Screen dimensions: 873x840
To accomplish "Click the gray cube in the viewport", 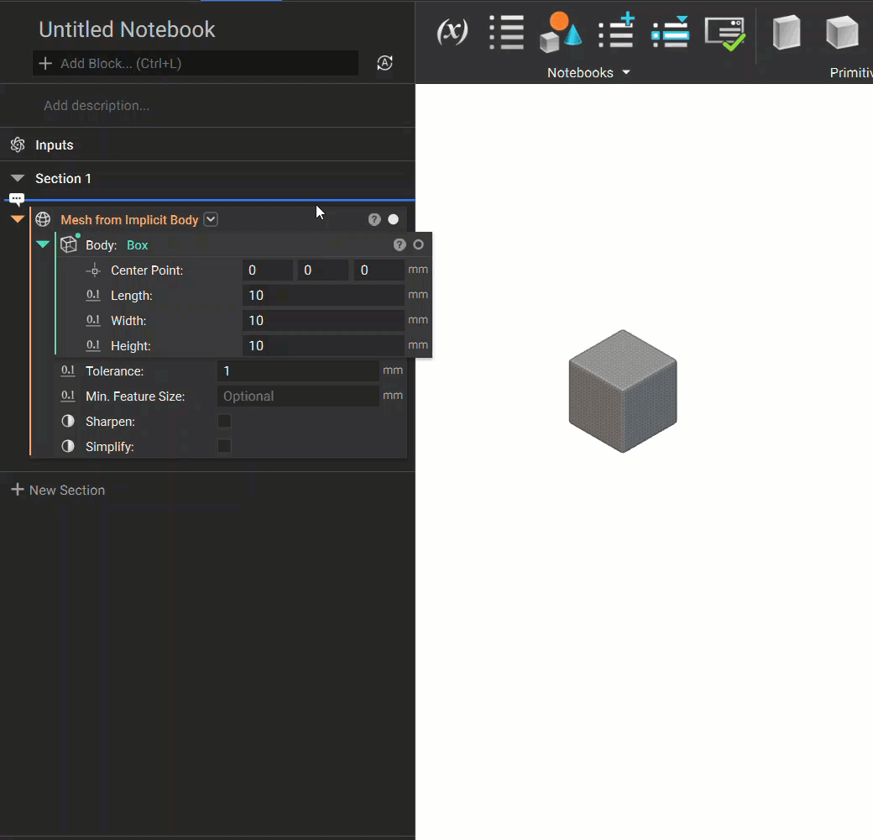I will (623, 391).
